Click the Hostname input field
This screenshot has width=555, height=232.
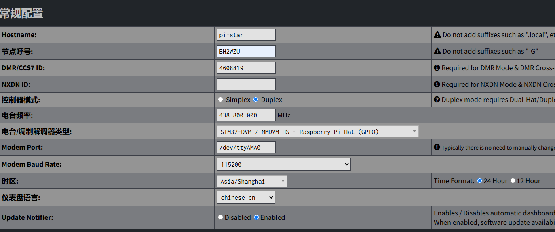point(246,35)
